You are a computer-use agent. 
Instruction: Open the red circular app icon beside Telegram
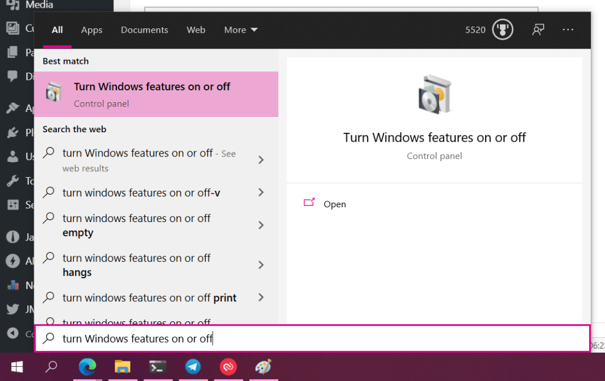[x=228, y=367]
